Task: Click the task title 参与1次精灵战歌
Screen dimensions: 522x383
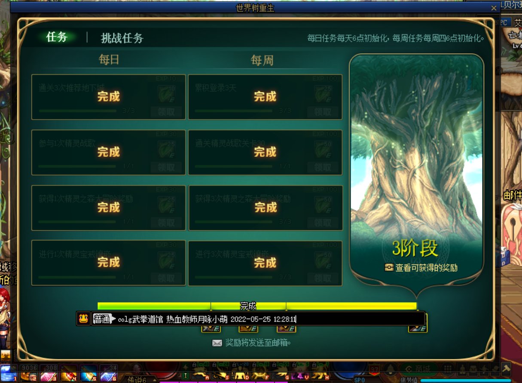Action: [67, 144]
